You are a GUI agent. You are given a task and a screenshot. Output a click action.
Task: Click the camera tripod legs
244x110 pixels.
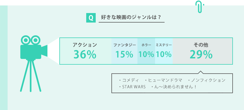31,76
